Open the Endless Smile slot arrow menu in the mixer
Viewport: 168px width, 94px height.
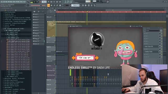pos(144,52)
